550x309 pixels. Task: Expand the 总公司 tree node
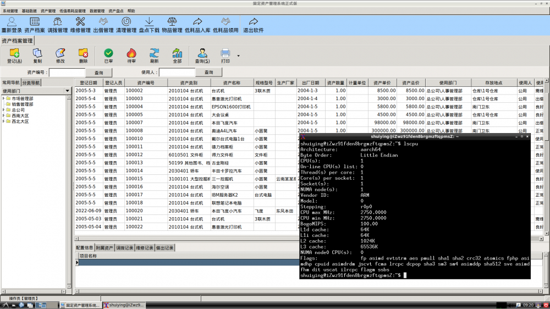(3, 110)
